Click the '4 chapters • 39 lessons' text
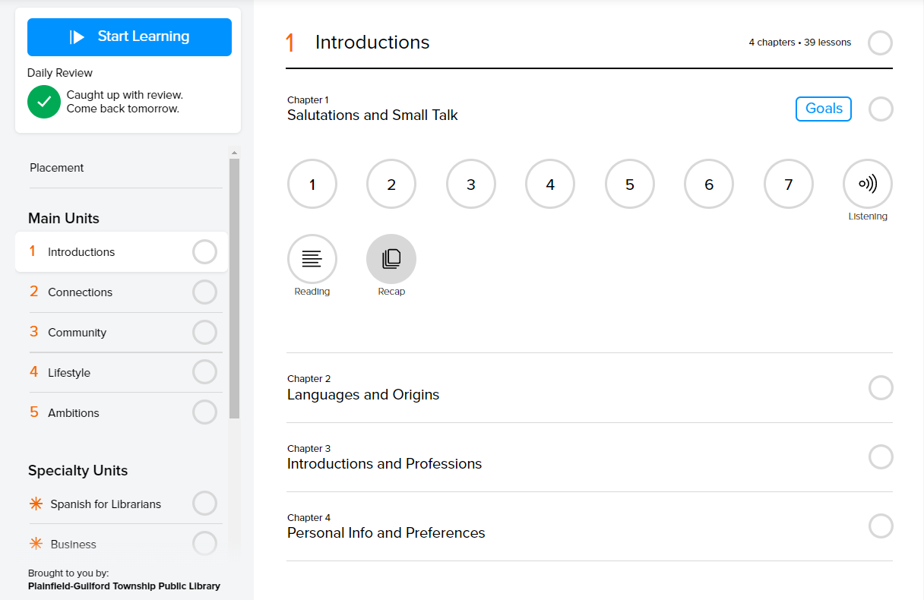 (x=800, y=43)
